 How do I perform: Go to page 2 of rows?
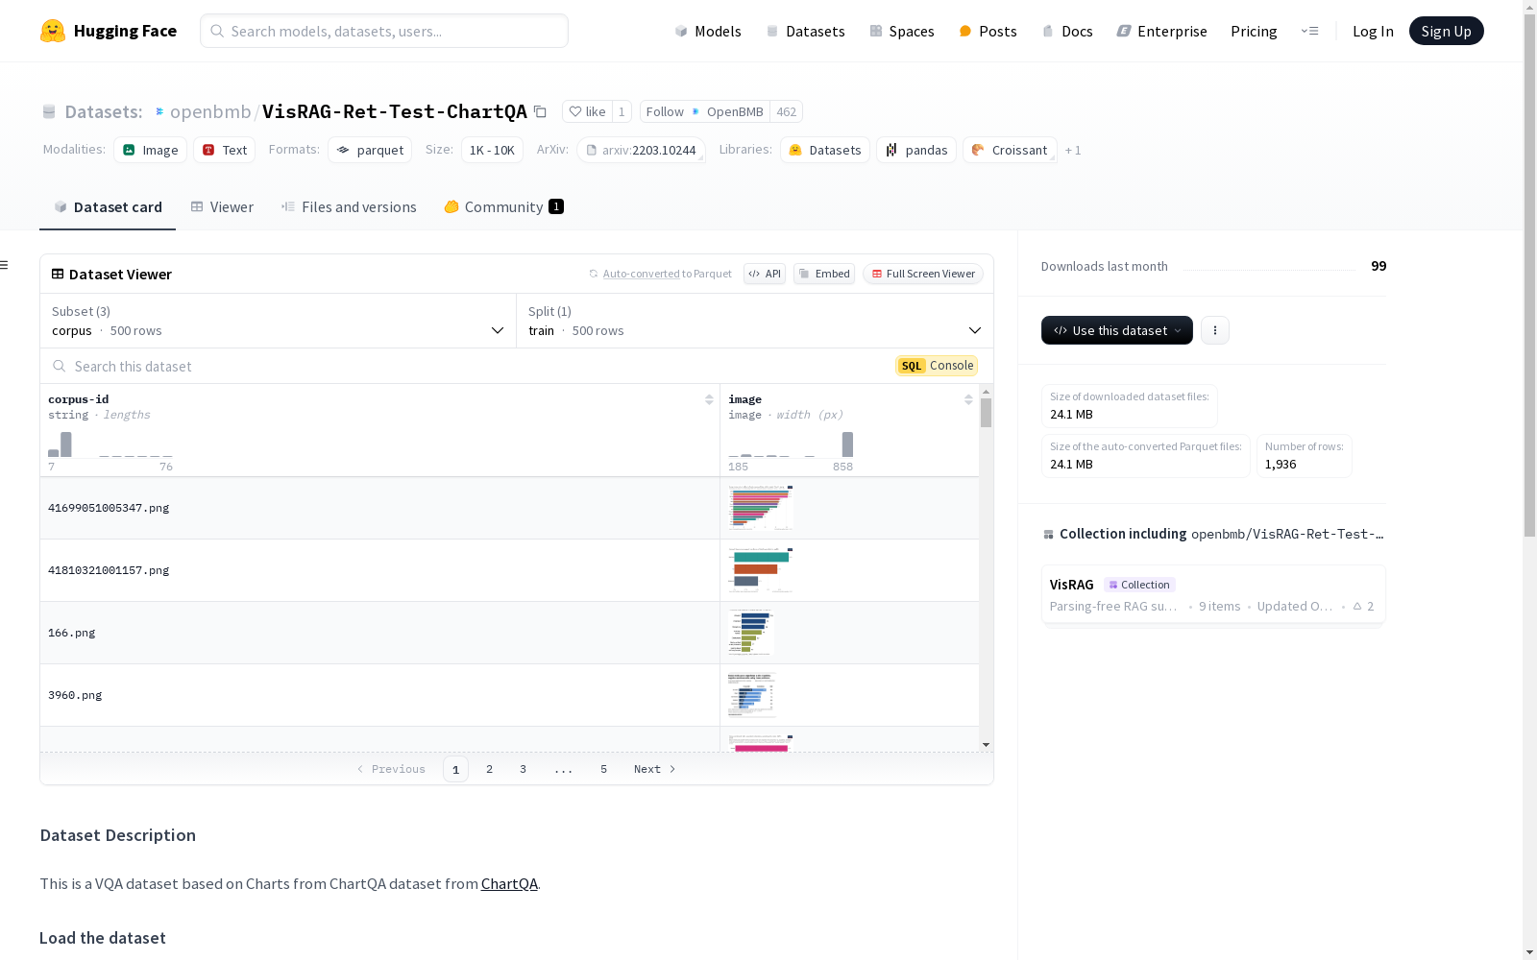click(x=489, y=769)
